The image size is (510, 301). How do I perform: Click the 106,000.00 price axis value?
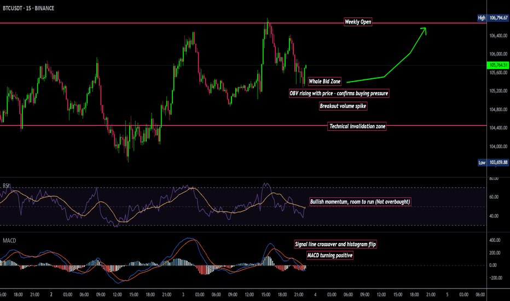pos(499,54)
